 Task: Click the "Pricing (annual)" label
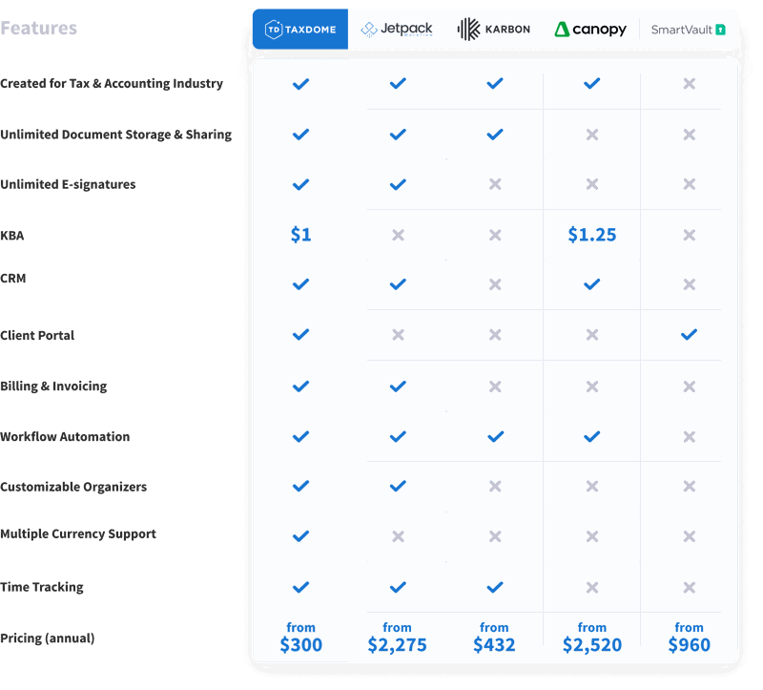pos(47,638)
